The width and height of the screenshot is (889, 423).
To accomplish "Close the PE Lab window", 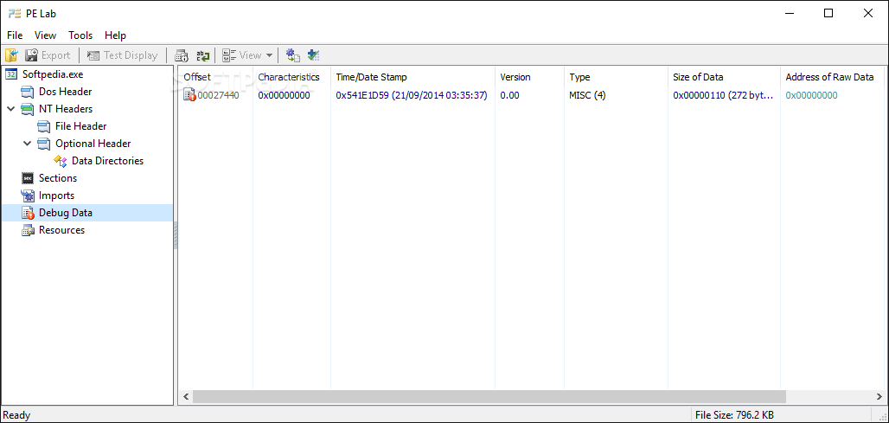I will [x=868, y=14].
